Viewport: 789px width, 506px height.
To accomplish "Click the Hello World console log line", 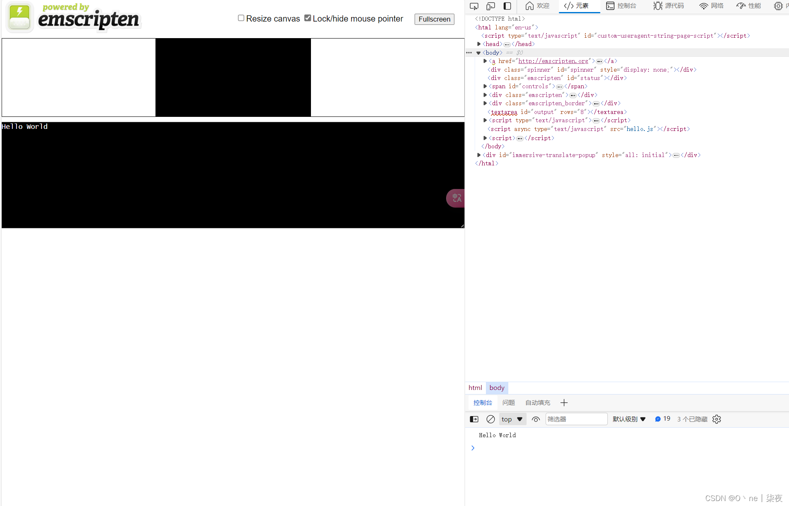I will click(x=497, y=435).
